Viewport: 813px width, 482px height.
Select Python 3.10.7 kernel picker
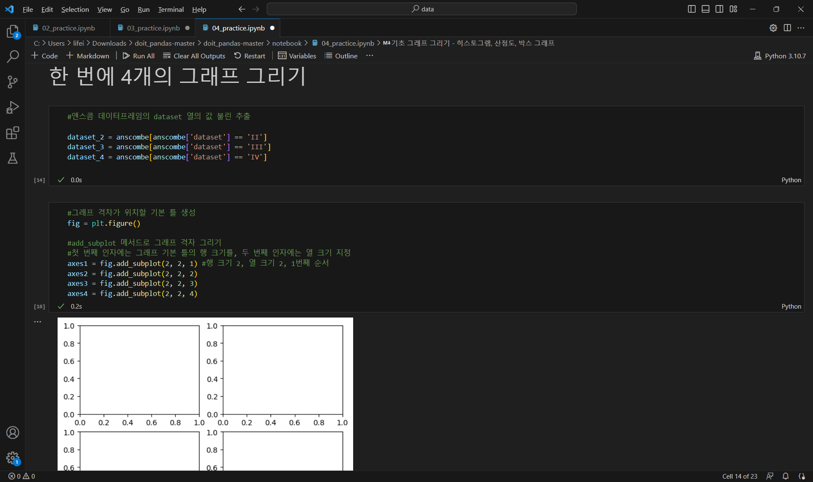pos(780,56)
